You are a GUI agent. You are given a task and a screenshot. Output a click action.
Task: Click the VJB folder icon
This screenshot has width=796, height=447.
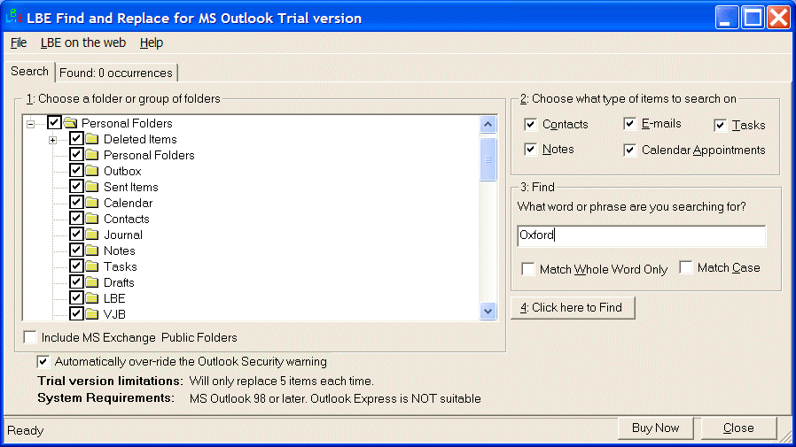point(92,314)
